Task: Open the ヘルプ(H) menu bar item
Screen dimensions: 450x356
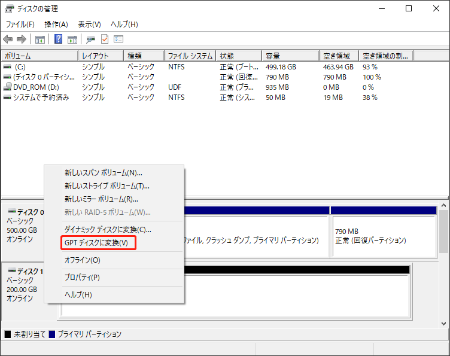Action: click(124, 25)
